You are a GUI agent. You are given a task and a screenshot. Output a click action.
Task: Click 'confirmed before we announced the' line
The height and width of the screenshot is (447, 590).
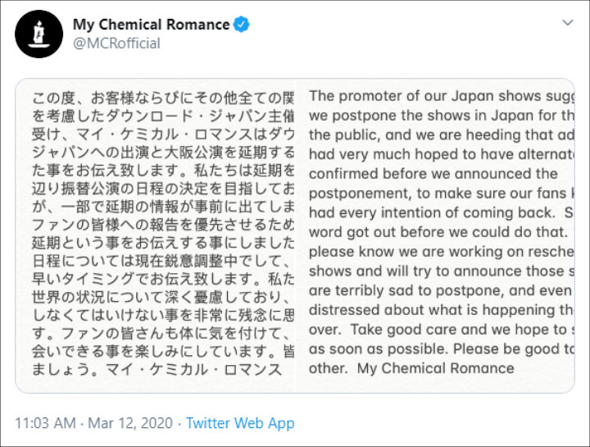pyautogui.click(x=433, y=174)
